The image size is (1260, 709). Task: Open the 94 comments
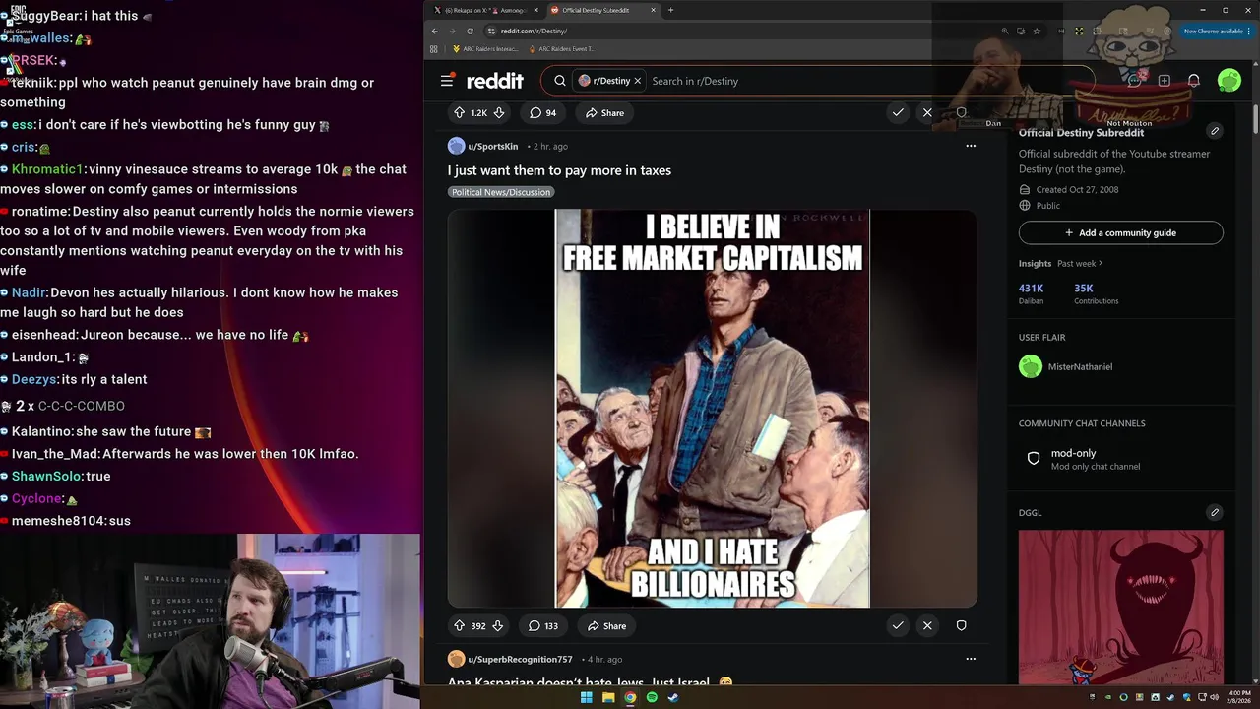point(543,112)
